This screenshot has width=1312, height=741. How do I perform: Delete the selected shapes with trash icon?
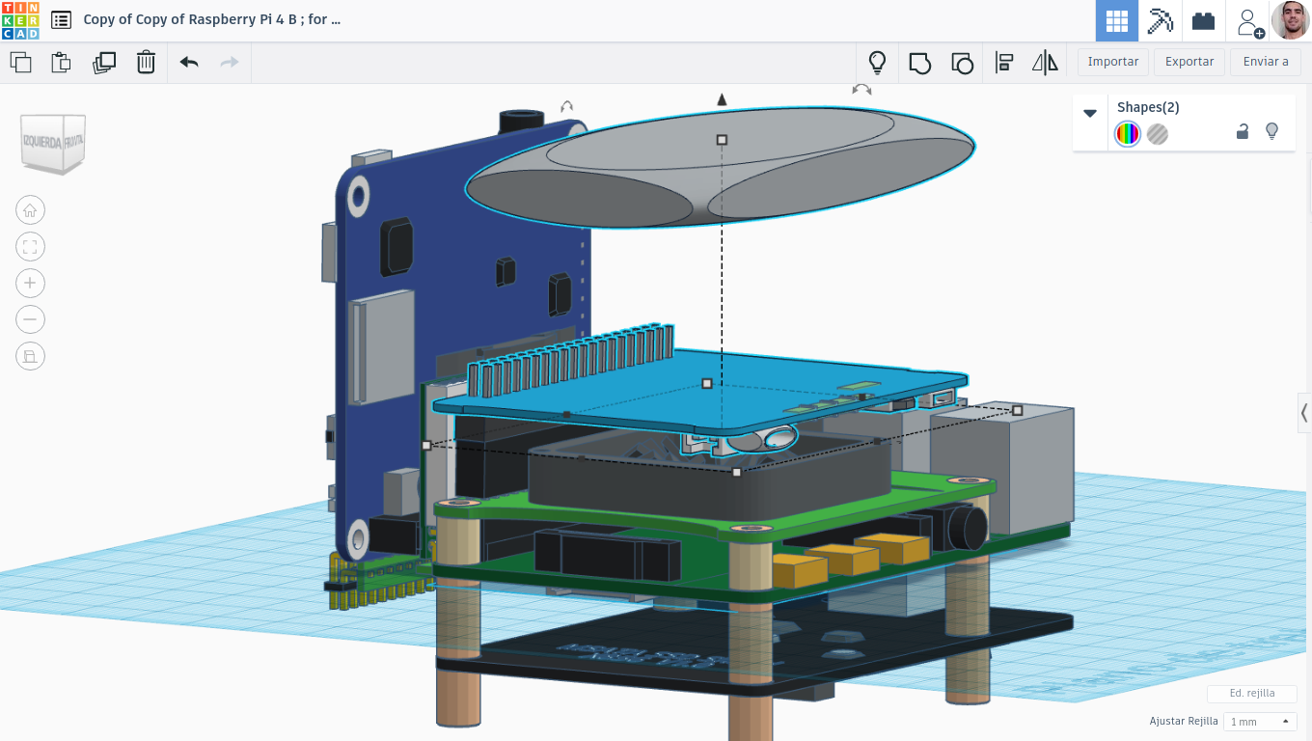click(146, 63)
